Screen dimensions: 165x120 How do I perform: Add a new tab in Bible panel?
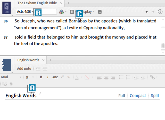(x=68, y=3)
